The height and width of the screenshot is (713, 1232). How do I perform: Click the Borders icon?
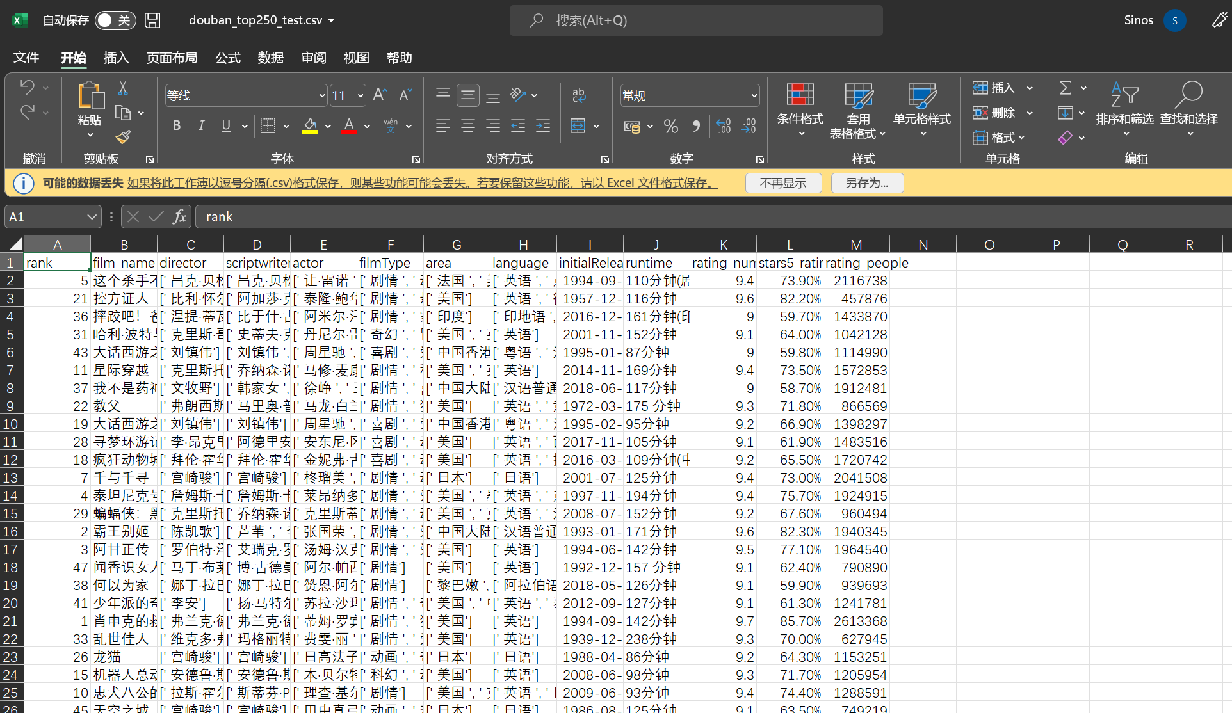click(268, 125)
